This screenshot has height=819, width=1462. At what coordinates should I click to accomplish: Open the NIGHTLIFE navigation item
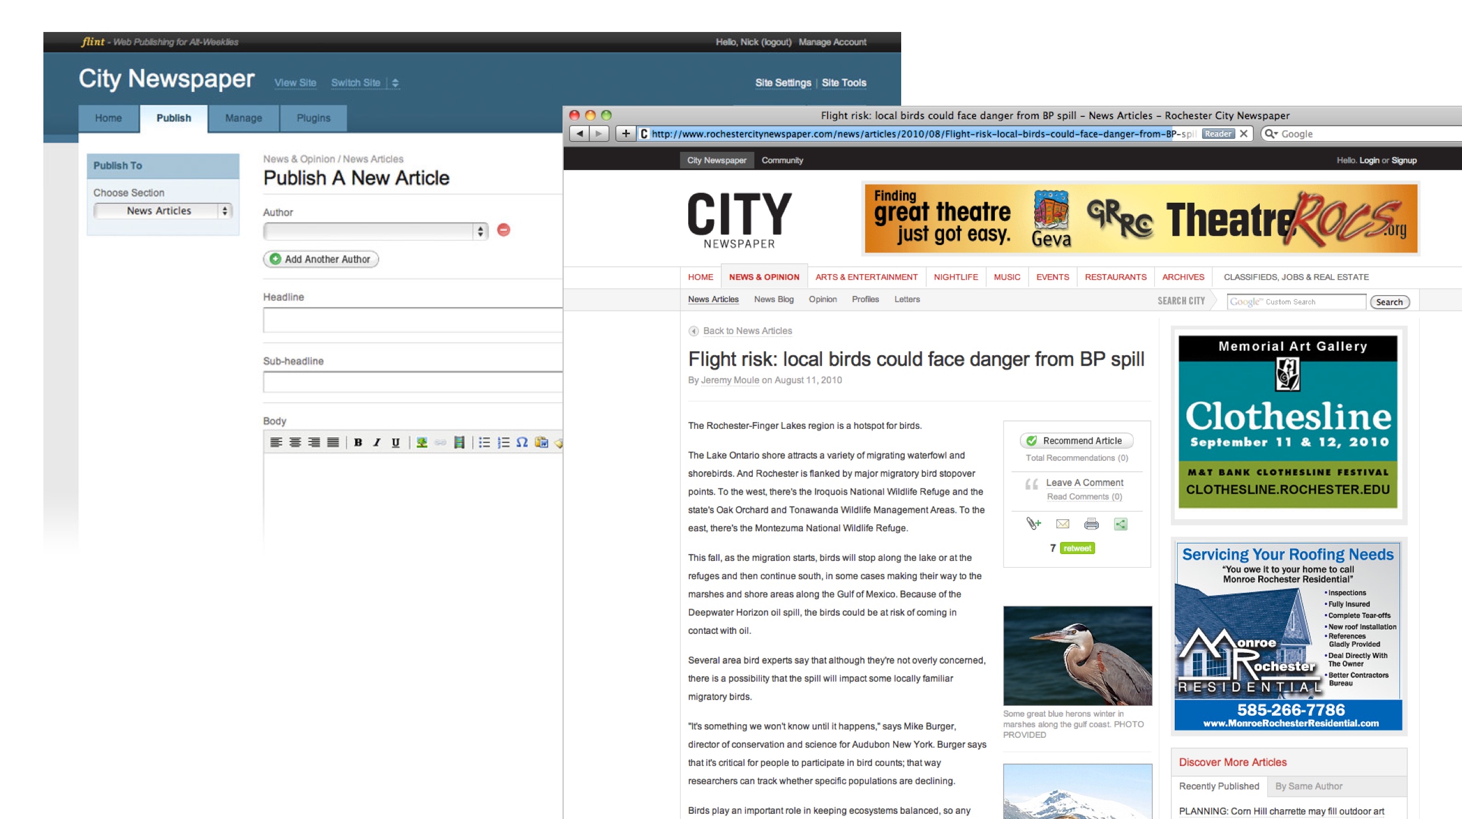click(956, 277)
